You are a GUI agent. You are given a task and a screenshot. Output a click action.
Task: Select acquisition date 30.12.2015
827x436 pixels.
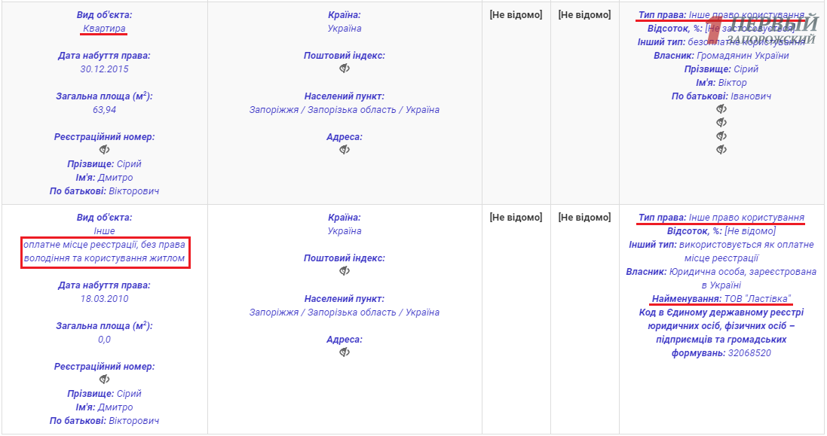pos(105,69)
